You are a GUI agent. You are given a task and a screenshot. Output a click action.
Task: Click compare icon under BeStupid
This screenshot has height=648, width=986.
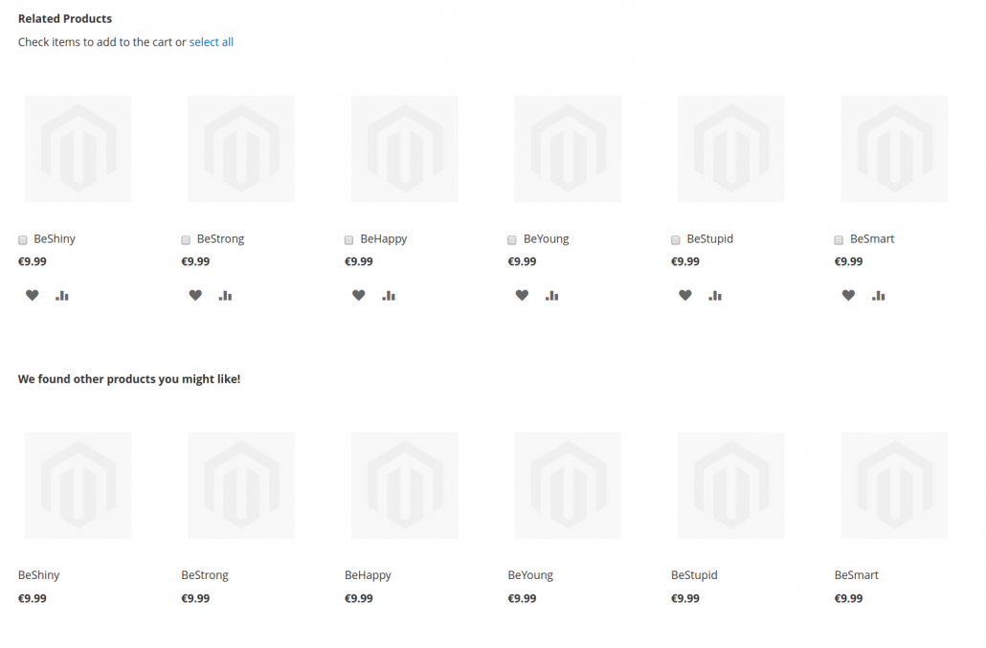pos(715,296)
